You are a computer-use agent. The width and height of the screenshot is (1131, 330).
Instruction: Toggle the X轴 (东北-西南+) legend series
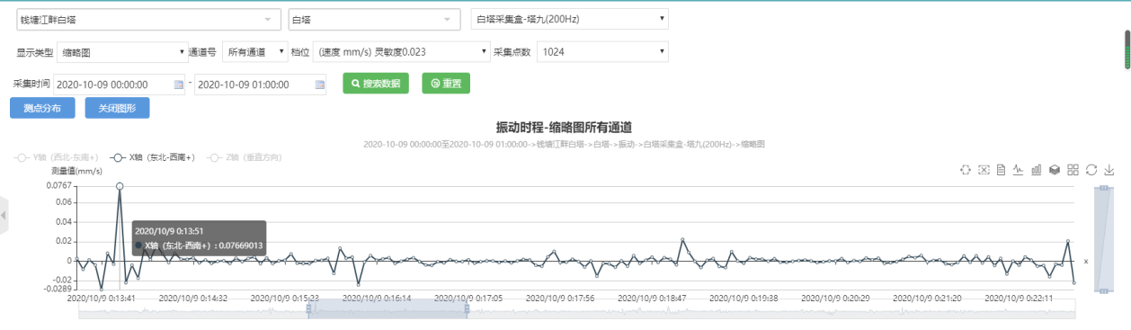coord(153,156)
